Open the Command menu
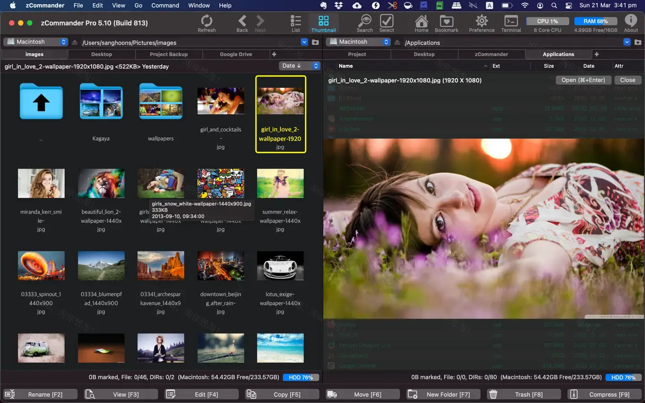 tap(165, 5)
